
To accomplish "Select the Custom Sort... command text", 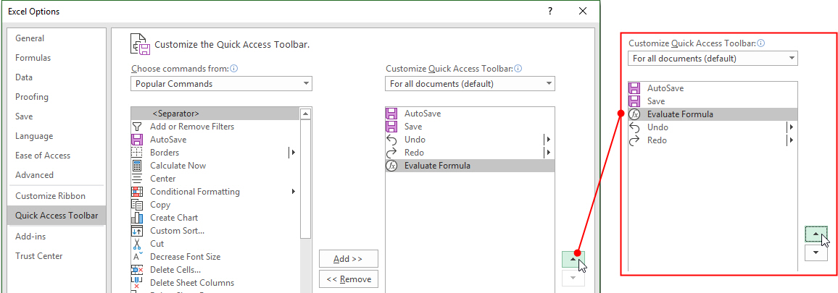I will coord(177,231).
